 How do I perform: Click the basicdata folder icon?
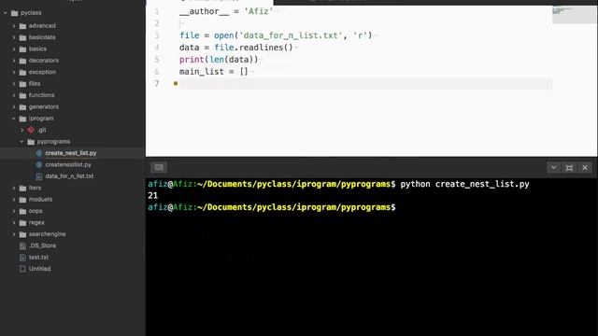[22, 37]
